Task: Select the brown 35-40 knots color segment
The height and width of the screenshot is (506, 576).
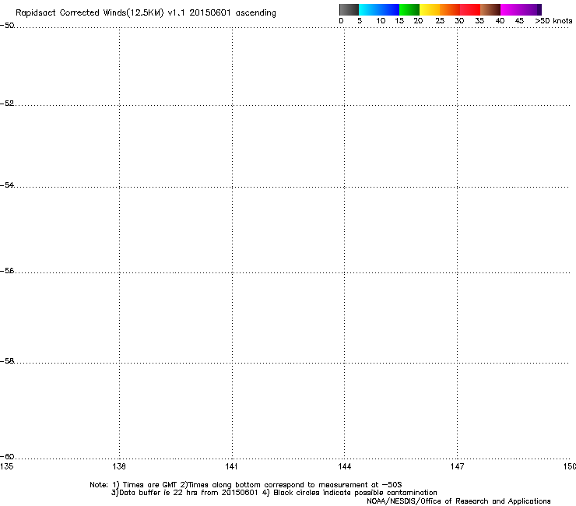Action: (490, 9)
